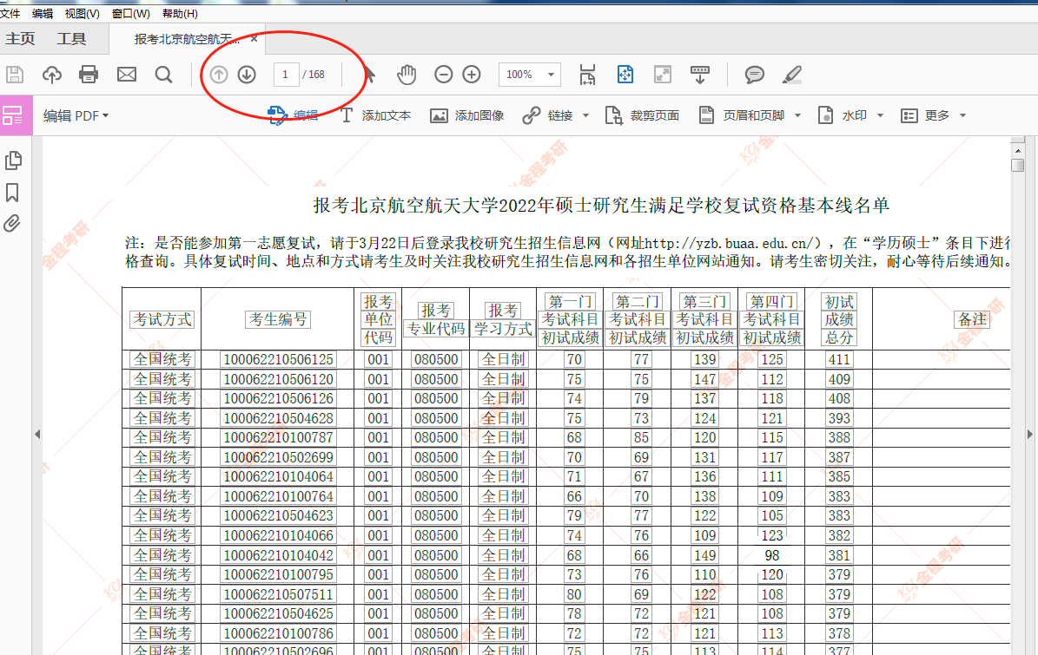
Task: Open the 帮助(H) menu
Action: tap(180, 13)
